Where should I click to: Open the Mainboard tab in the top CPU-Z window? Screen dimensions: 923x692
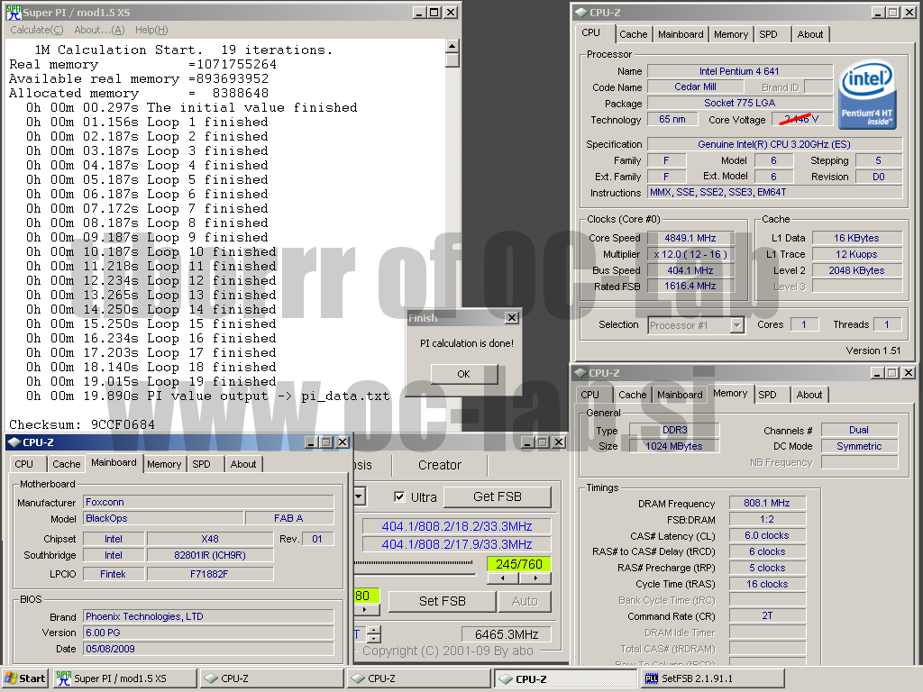681,34
